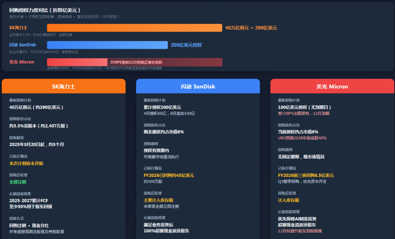The height and width of the screenshot is (239, 395).
Task: Click '2025年8月20日起，约3个月'
Action: [x=37, y=144]
